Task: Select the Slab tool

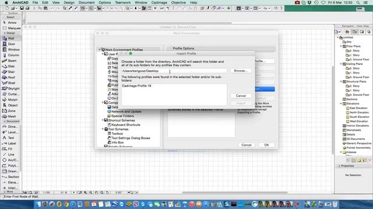Action: (10, 66)
